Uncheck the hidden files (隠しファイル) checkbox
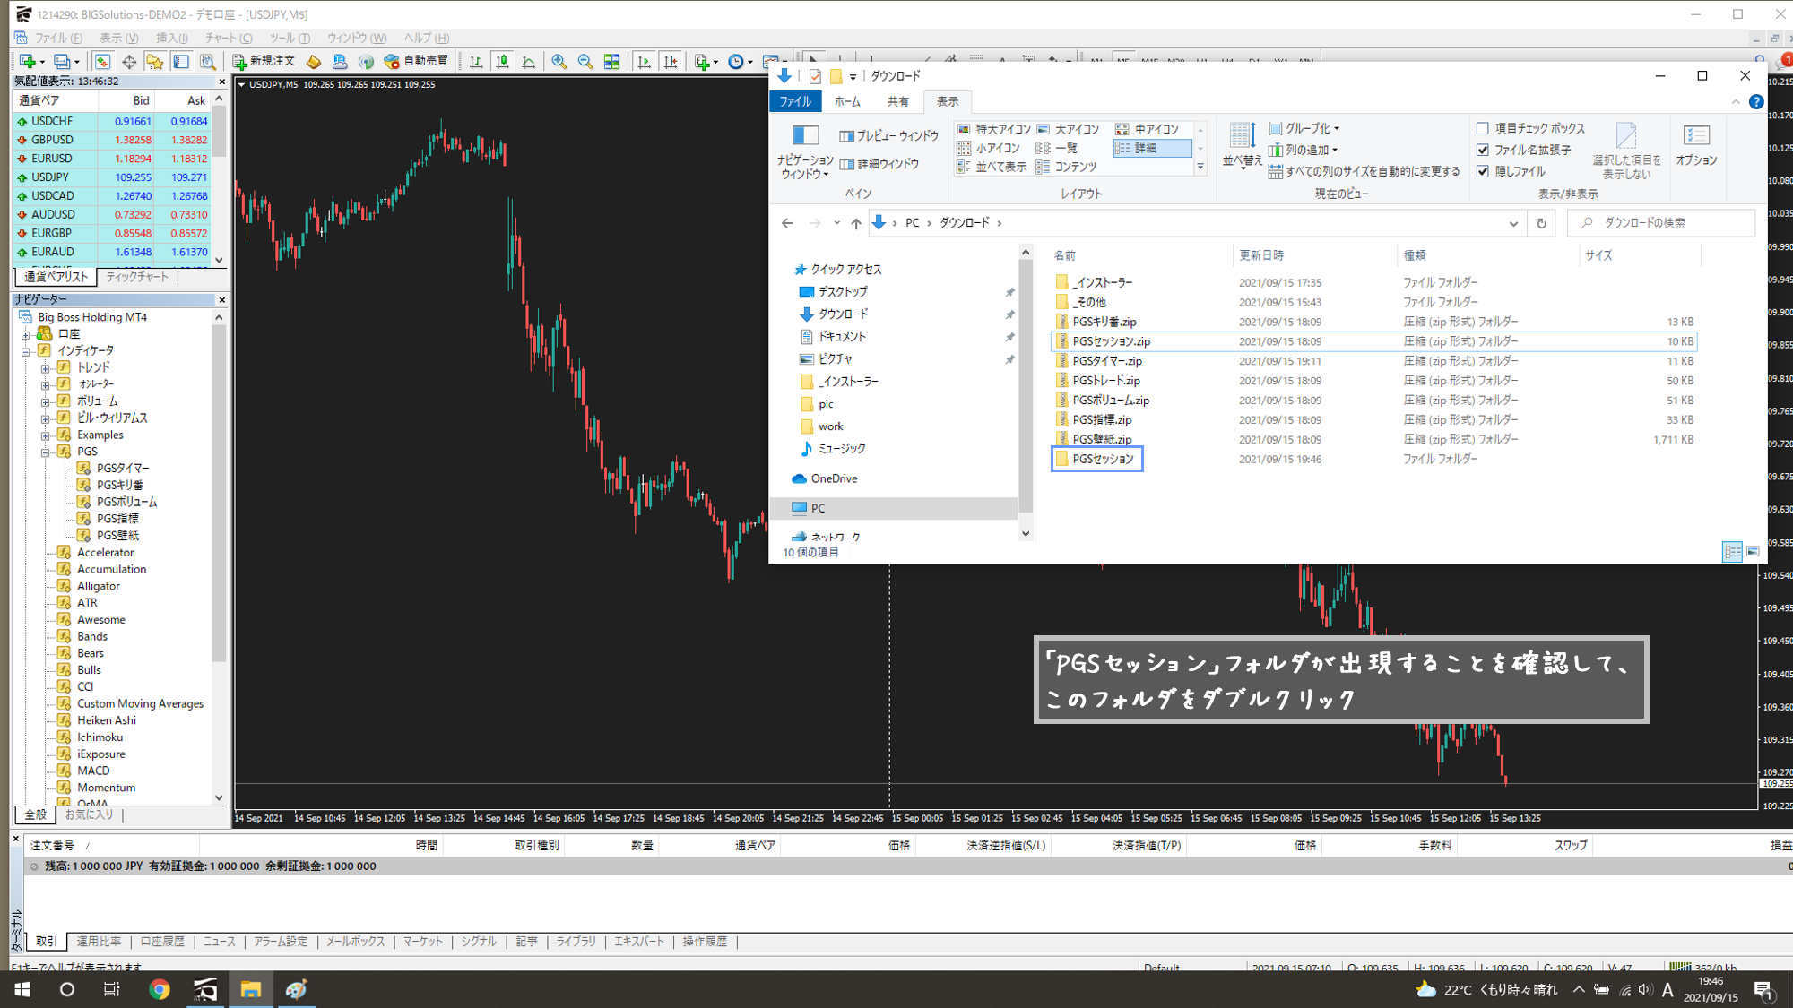 pos(1483,171)
